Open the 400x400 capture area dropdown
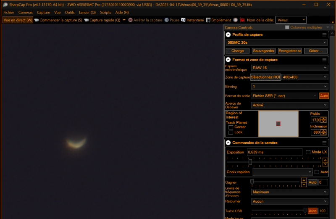Viewport: 336px width, 219px height. tap(305, 77)
